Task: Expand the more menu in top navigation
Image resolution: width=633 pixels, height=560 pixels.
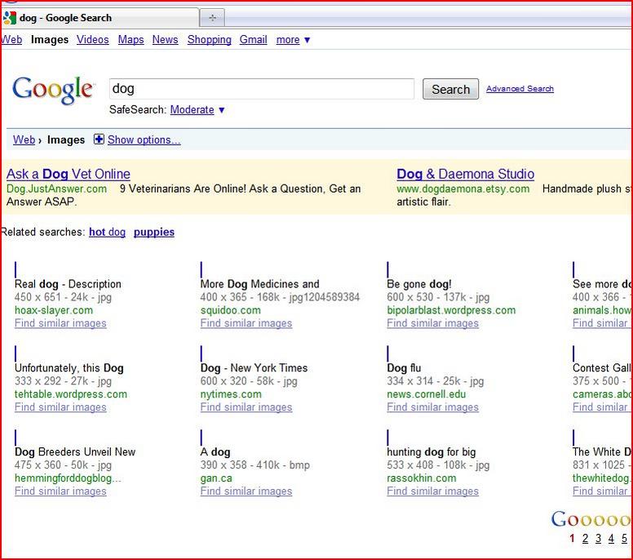Action: [x=293, y=39]
